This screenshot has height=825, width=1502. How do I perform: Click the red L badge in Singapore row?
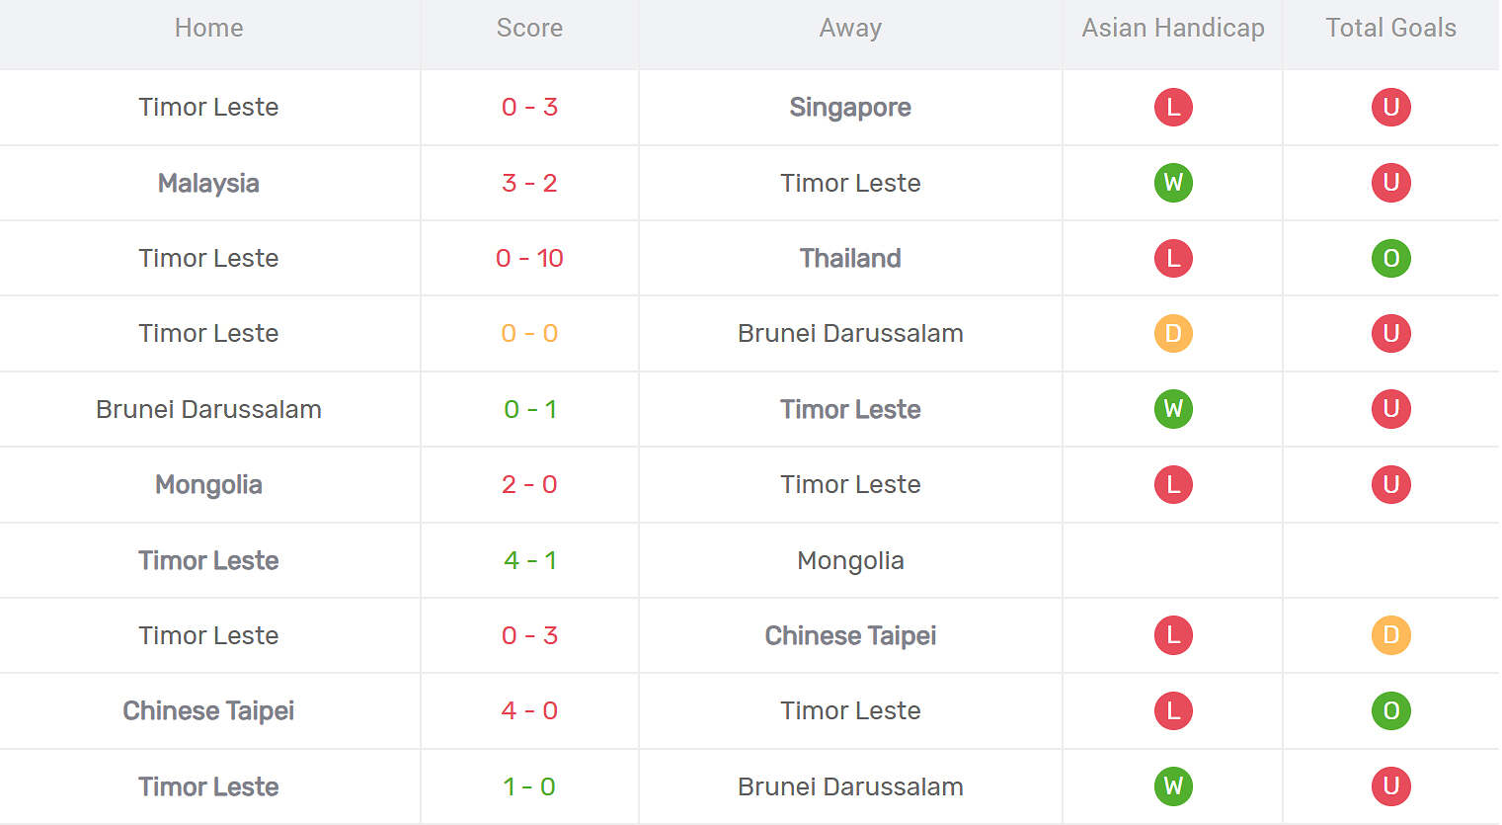pos(1173,107)
